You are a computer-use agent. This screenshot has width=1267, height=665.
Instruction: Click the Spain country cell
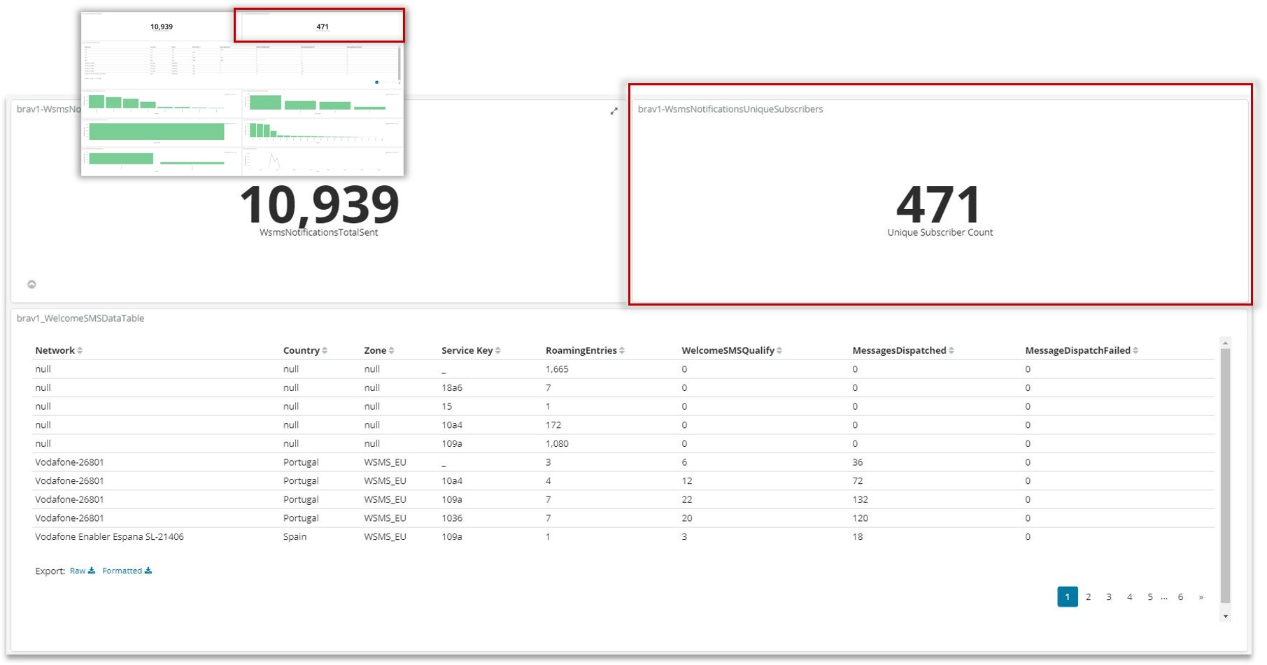295,537
